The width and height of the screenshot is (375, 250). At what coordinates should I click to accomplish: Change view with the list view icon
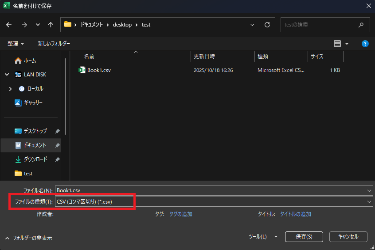[337, 44]
